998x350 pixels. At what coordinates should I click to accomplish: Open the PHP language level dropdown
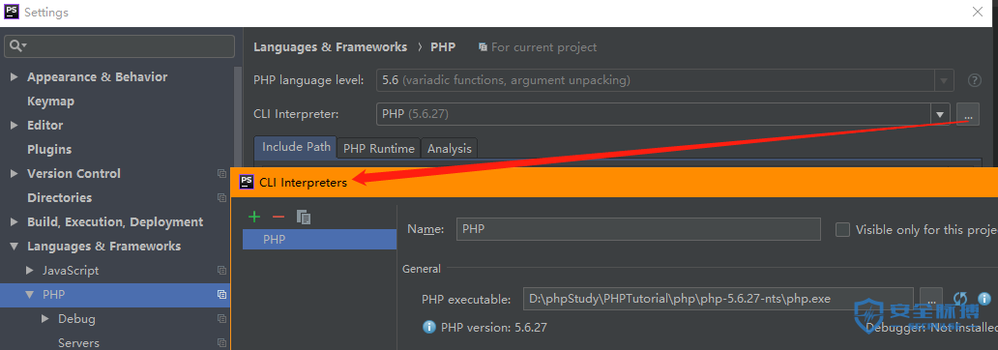(943, 81)
